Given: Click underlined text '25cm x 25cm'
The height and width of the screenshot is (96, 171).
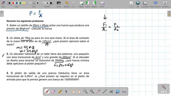Looking at the screenshot, I should tap(41, 25).
